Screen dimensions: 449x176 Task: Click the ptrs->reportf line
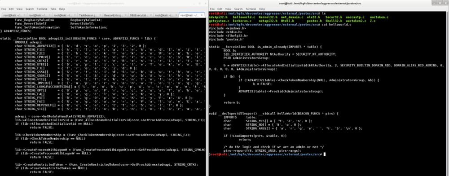coord(263,150)
